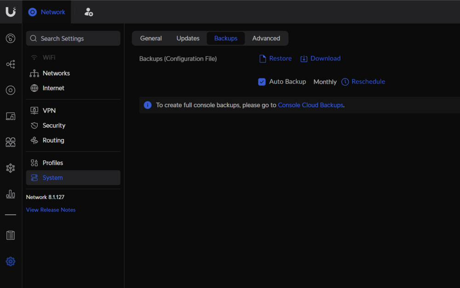This screenshot has width=460, height=288.
Task: Select the Backups tab
Action: pos(226,39)
